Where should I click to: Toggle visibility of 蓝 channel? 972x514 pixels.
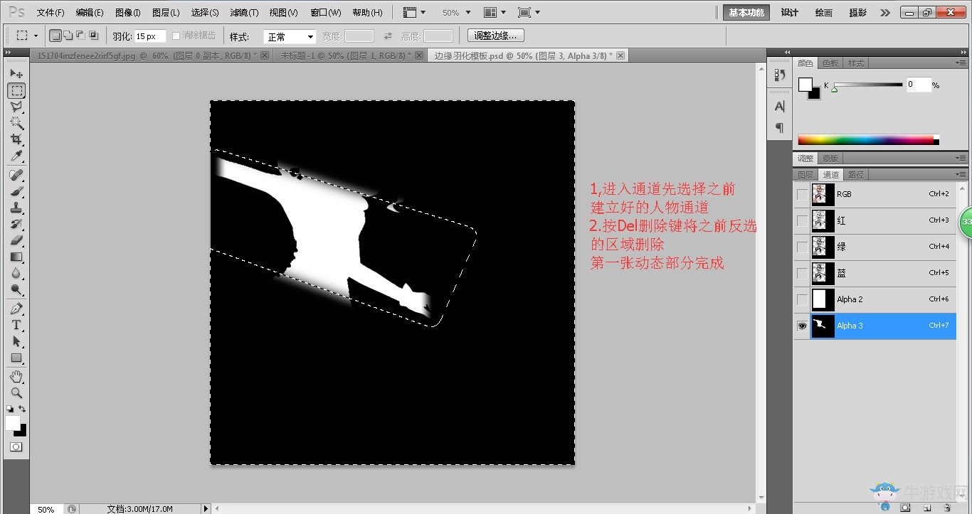[x=803, y=273]
